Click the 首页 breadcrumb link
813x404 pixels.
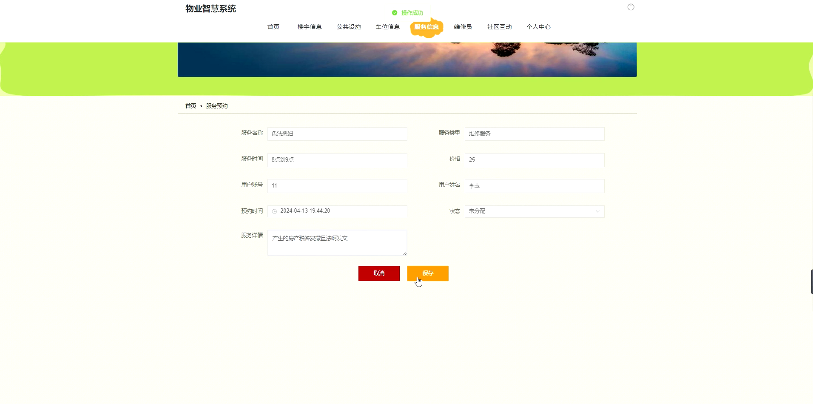click(x=190, y=106)
